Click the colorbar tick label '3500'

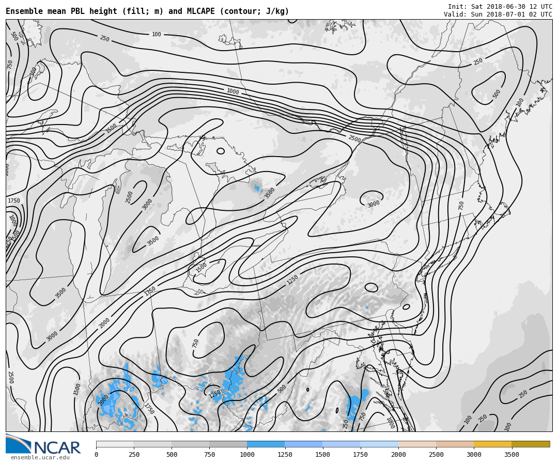(x=512, y=454)
